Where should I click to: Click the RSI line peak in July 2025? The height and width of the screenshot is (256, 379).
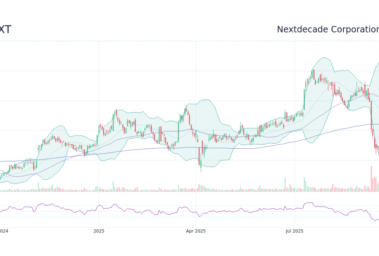(312, 203)
